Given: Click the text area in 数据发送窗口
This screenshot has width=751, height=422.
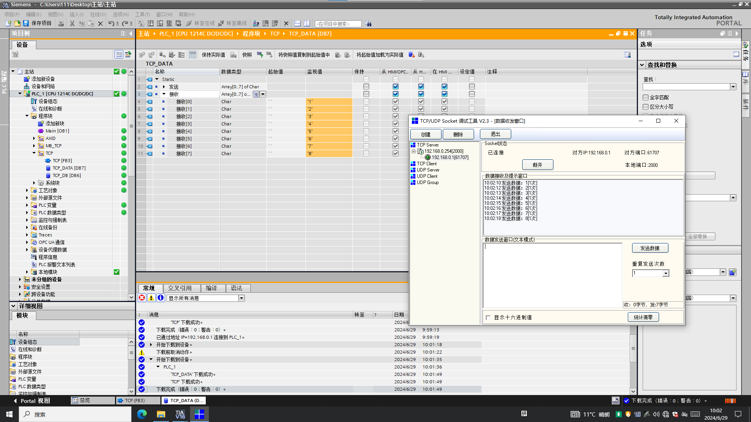Looking at the screenshot, I should [552, 275].
